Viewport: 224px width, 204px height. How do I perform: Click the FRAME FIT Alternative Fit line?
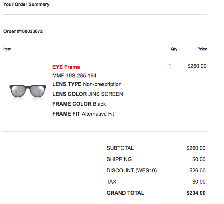tap(83, 114)
